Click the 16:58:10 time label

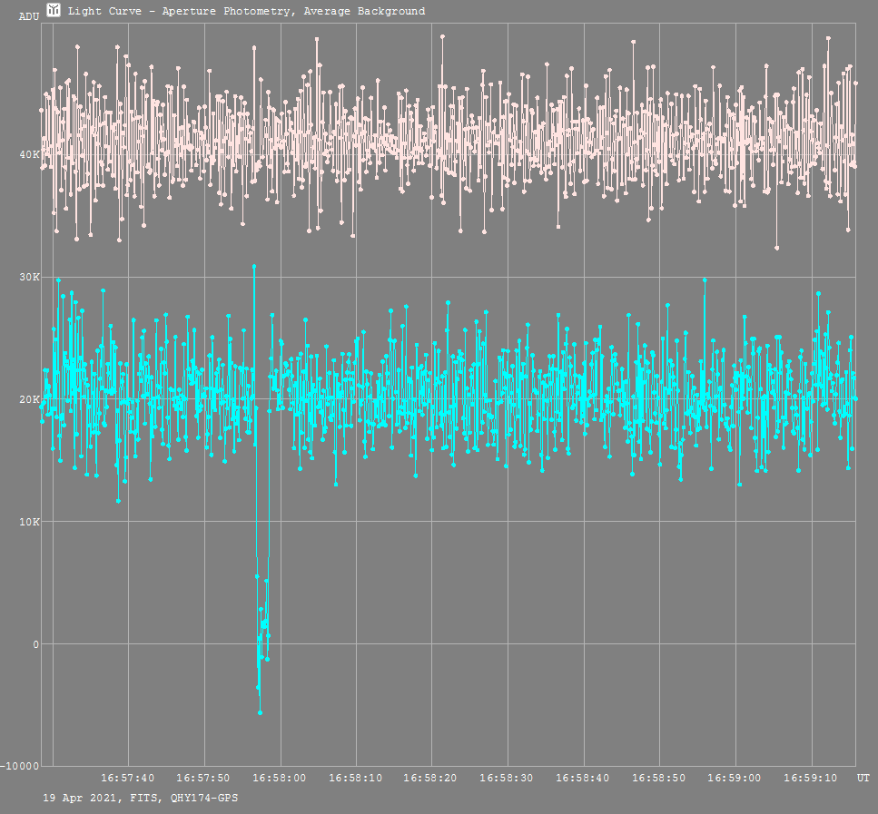[356, 778]
